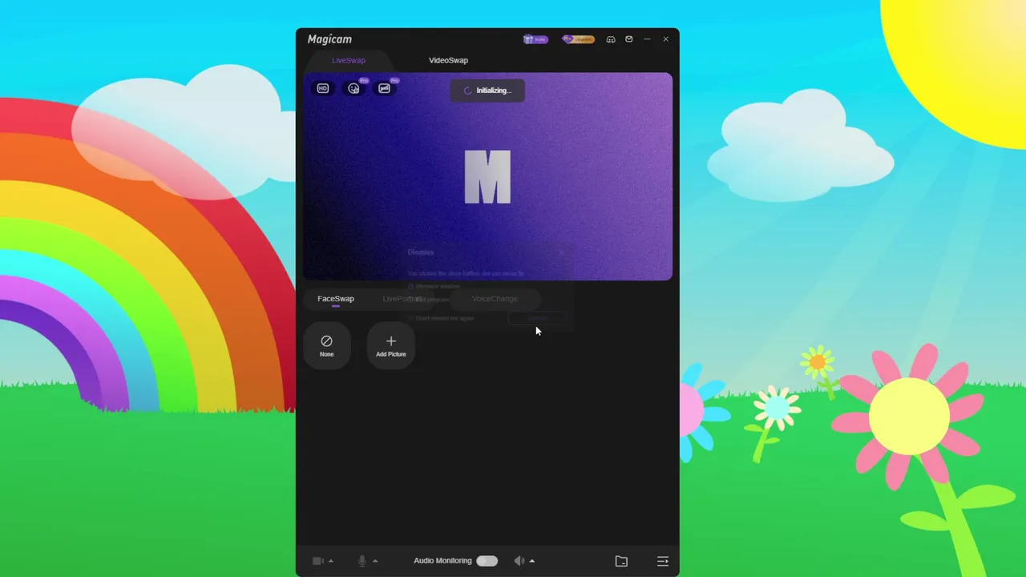Open the output folder icon
Image resolution: width=1026 pixels, height=577 pixels.
(621, 561)
